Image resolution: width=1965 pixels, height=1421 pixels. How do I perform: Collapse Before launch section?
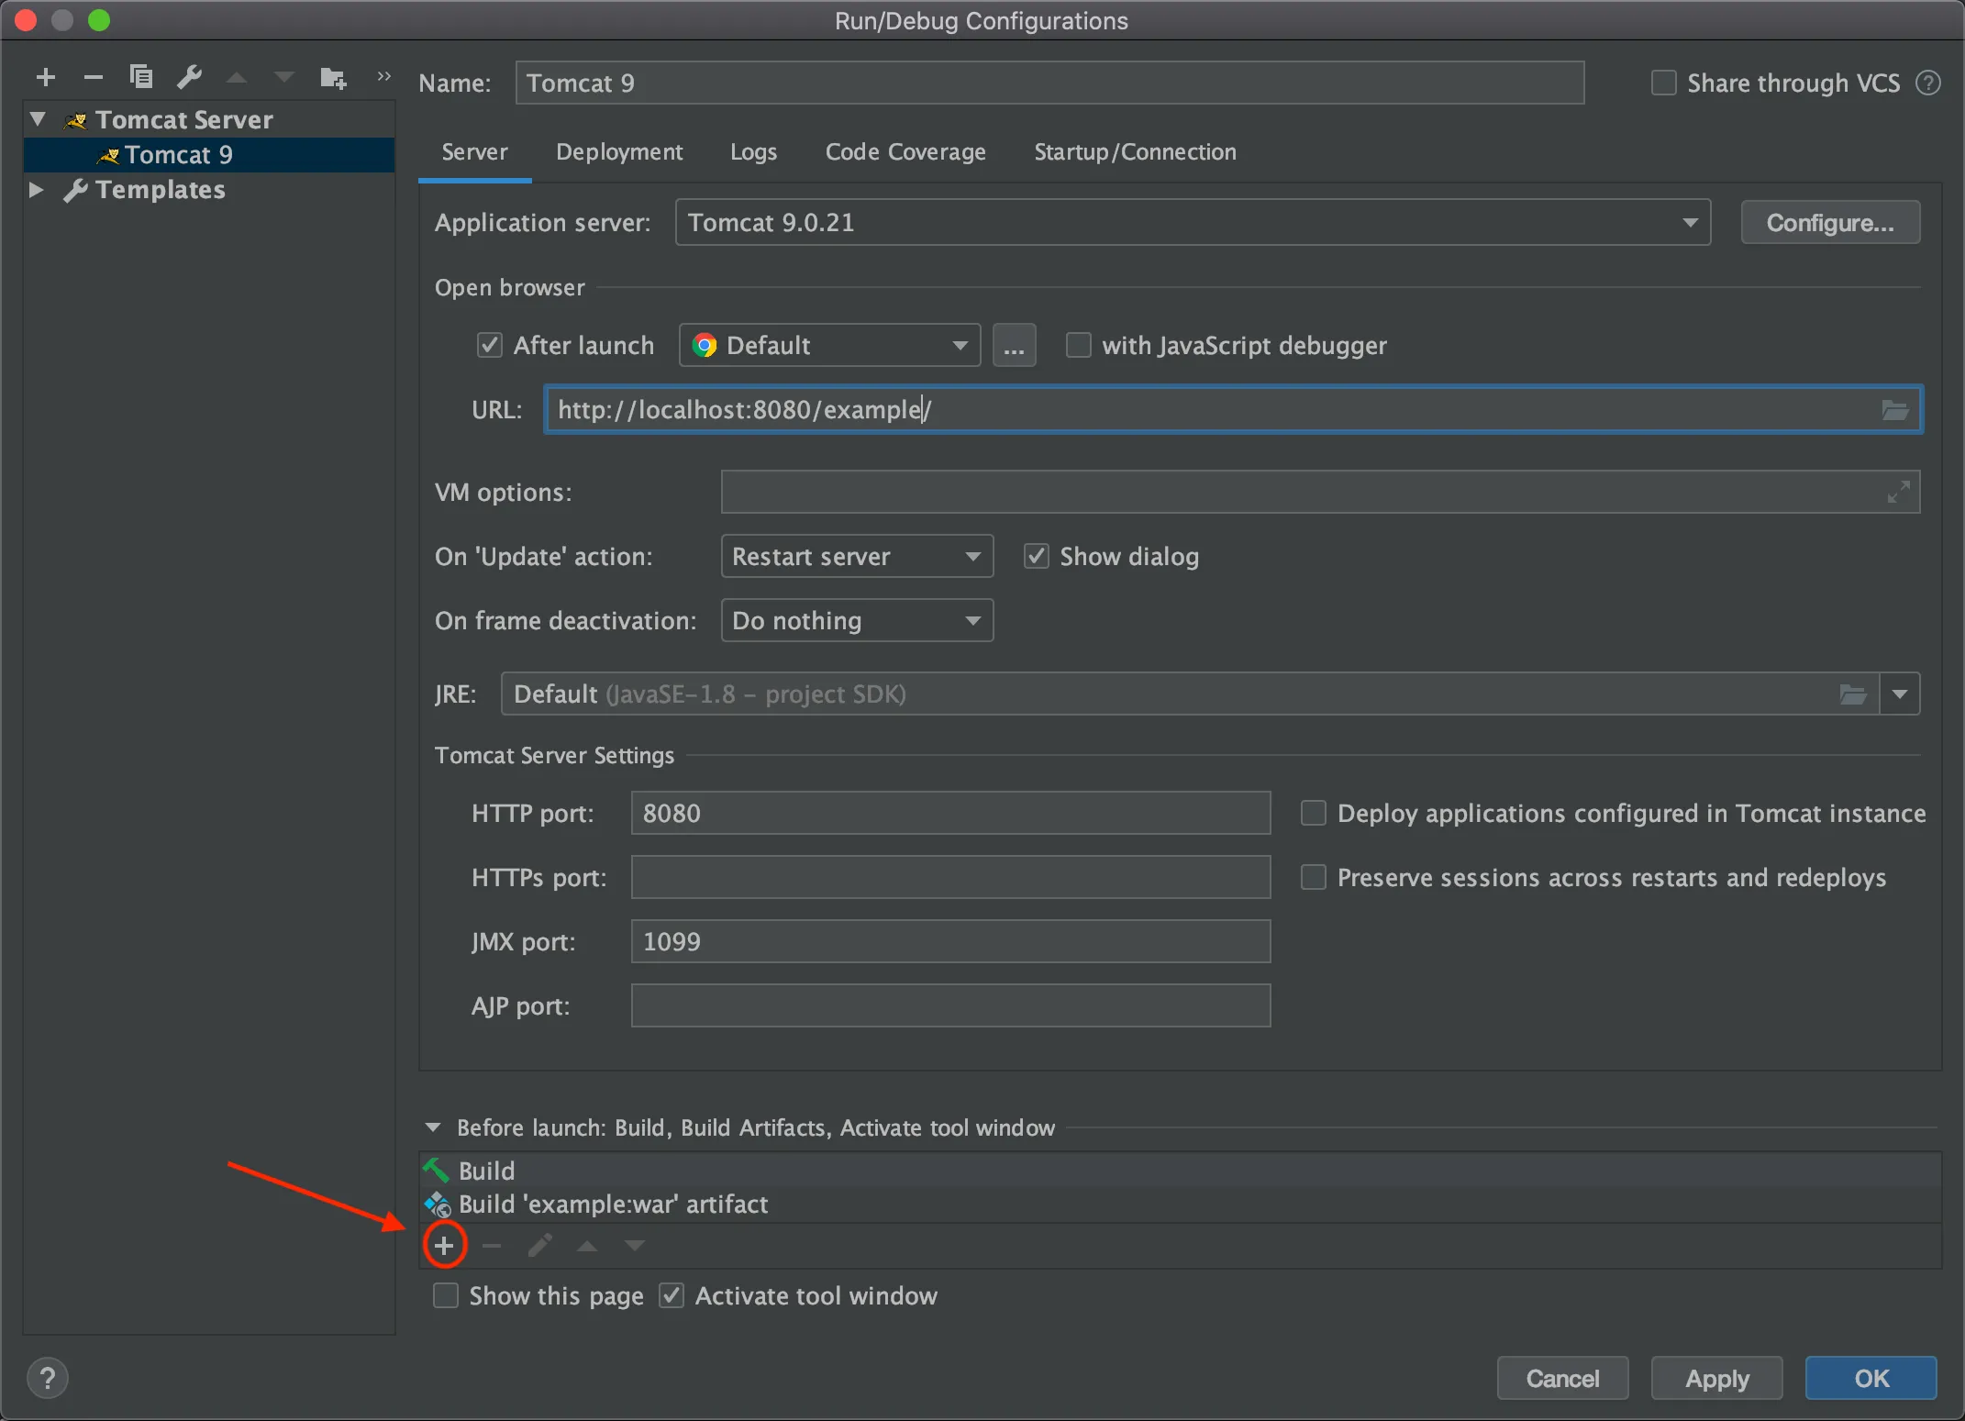[433, 1128]
